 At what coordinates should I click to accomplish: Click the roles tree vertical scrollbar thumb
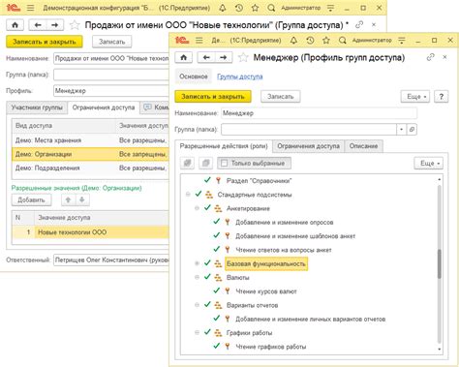(440, 263)
